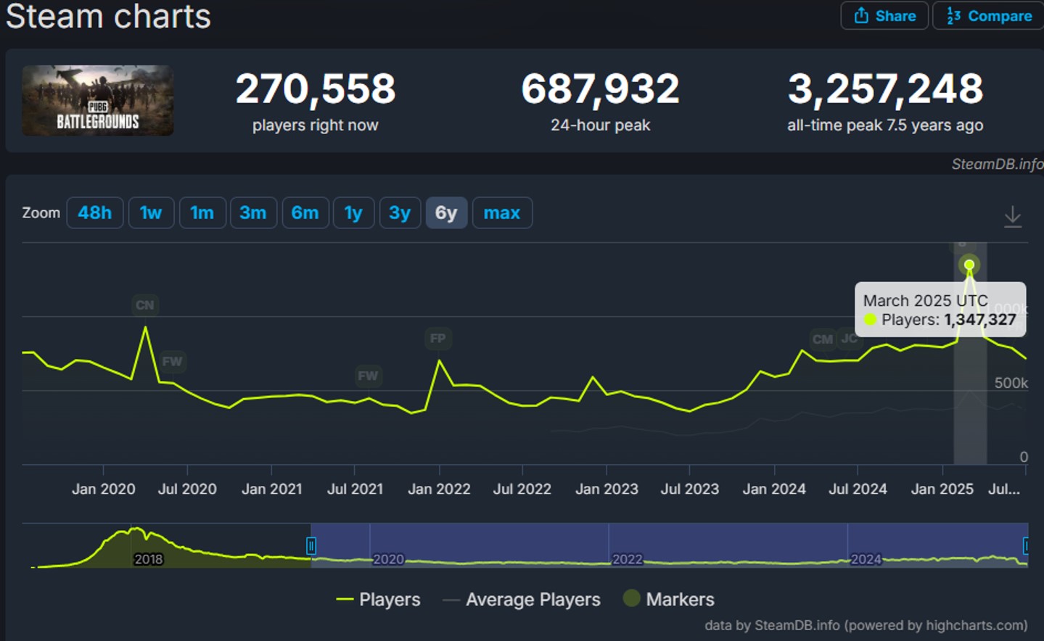1044x641 pixels.
Task: Open the Compare button
Action: (989, 16)
